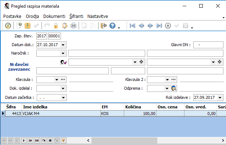Open the Postavke menu
This screenshot has width=226, height=145.
[x=12, y=16]
